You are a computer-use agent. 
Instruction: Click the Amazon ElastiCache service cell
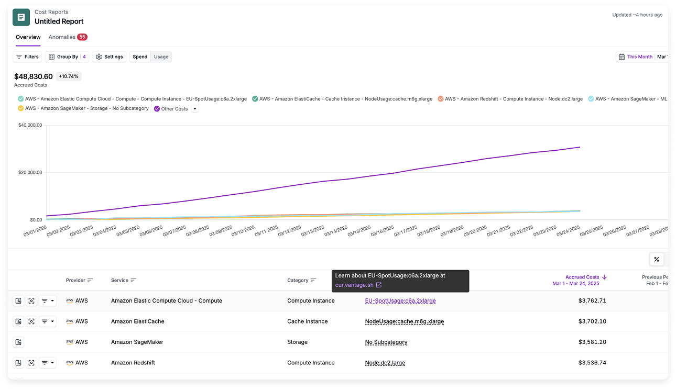click(x=138, y=321)
